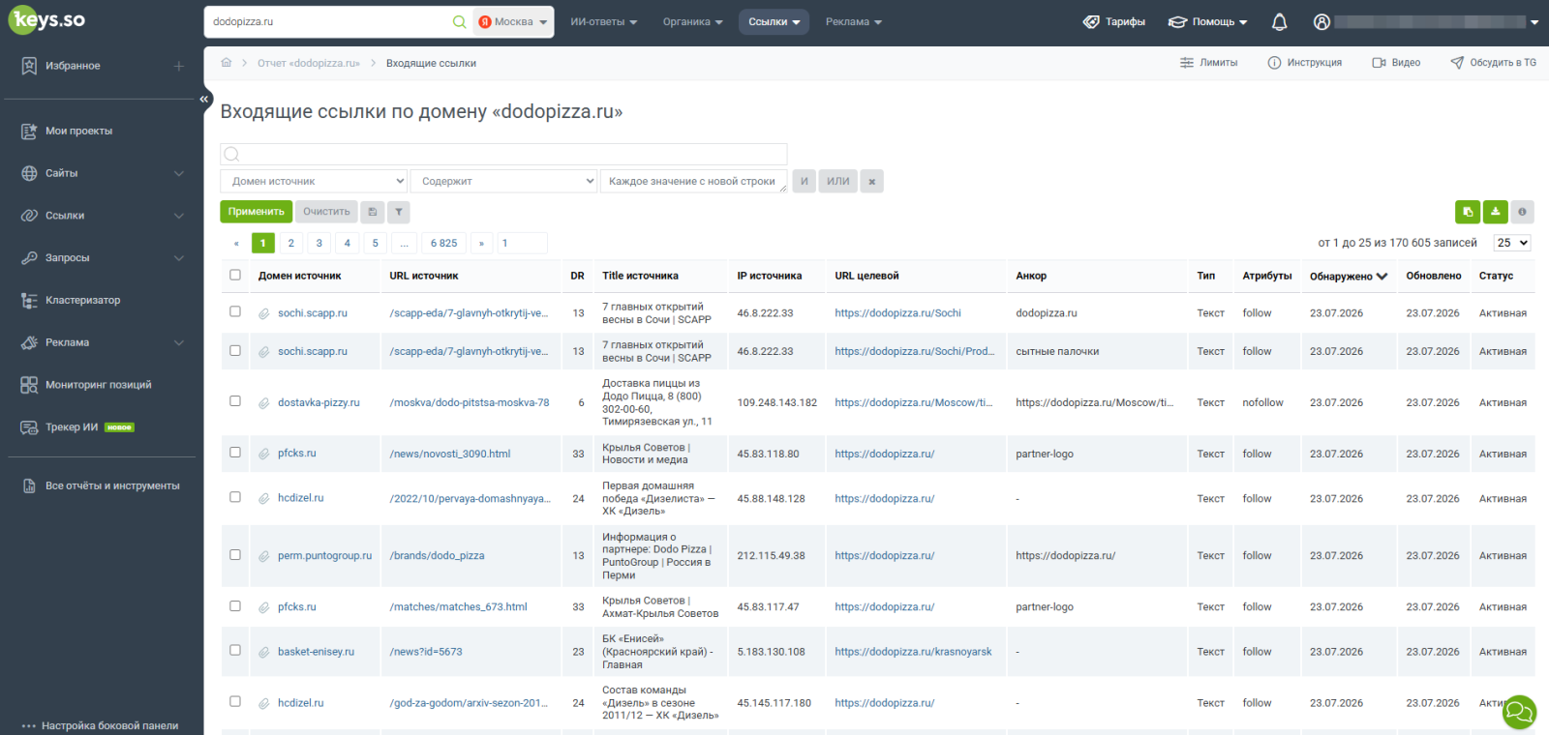Click link icon beside dostavka-pizzy.ru
The image size is (1549, 735).
264,403
